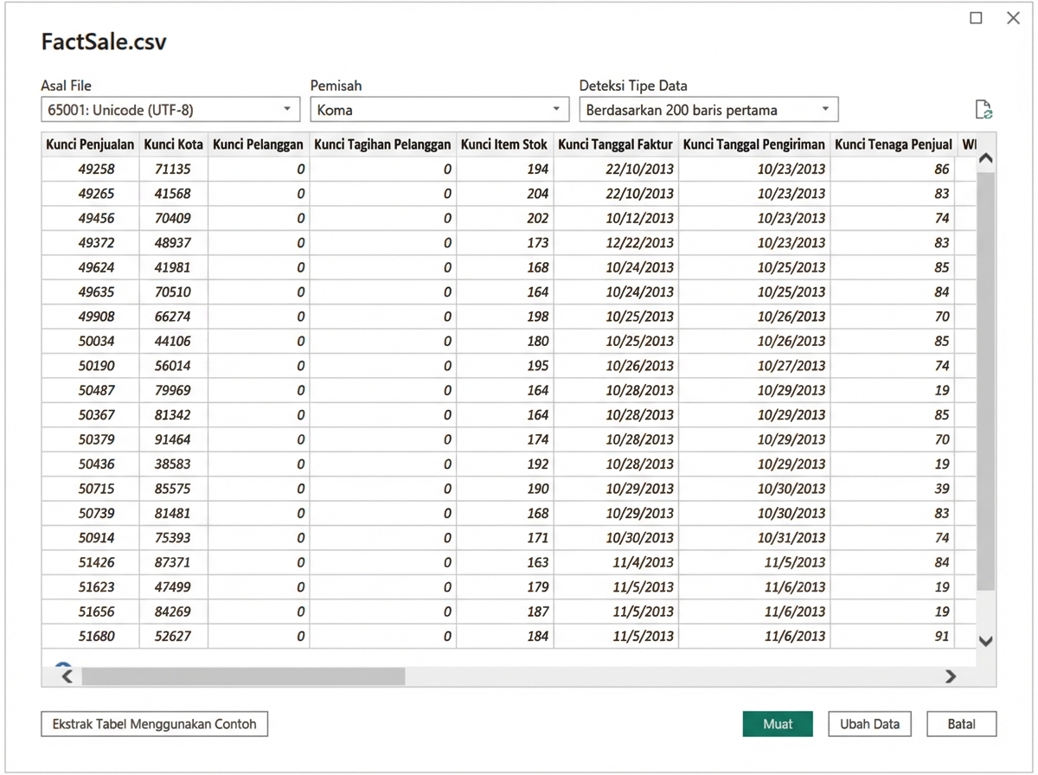
Task: Select the Kunci Tanggal Faktur column header
Action: click(615, 144)
